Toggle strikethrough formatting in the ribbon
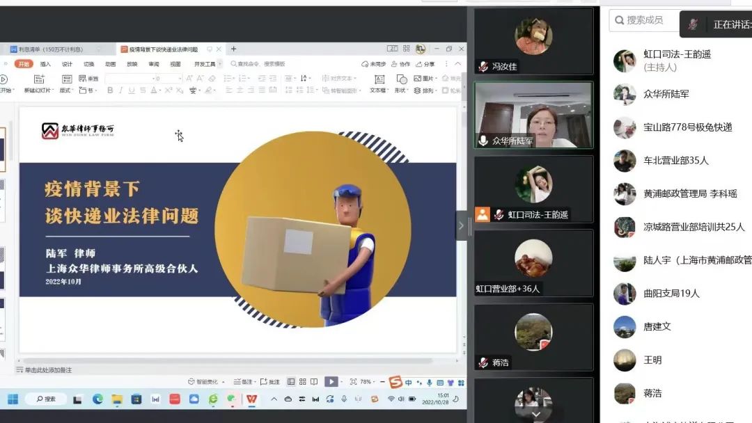Image resolution: width=752 pixels, height=423 pixels. [143, 90]
